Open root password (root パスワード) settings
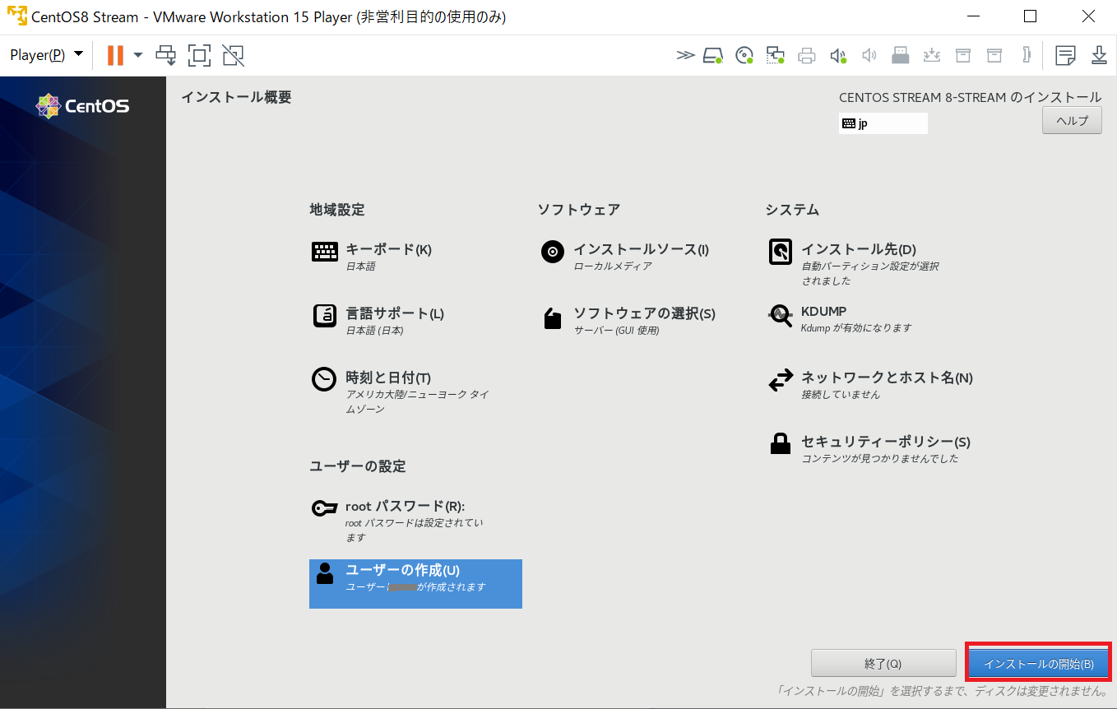The width and height of the screenshot is (1117, 709). [x=398, y=521]
